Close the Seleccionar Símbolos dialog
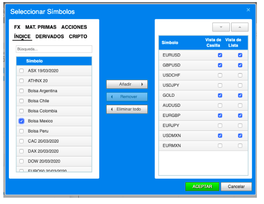The image size is (264, 204). click(x=248, y=10)
